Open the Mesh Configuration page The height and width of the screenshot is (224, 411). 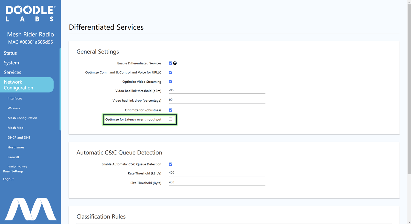(x=22, y=118)
